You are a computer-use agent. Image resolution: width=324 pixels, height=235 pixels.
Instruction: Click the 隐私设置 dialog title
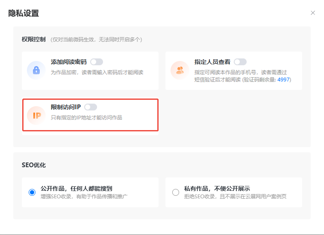pos(24,13)
